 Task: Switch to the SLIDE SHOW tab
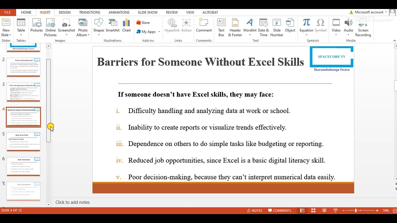pos(148,12)
